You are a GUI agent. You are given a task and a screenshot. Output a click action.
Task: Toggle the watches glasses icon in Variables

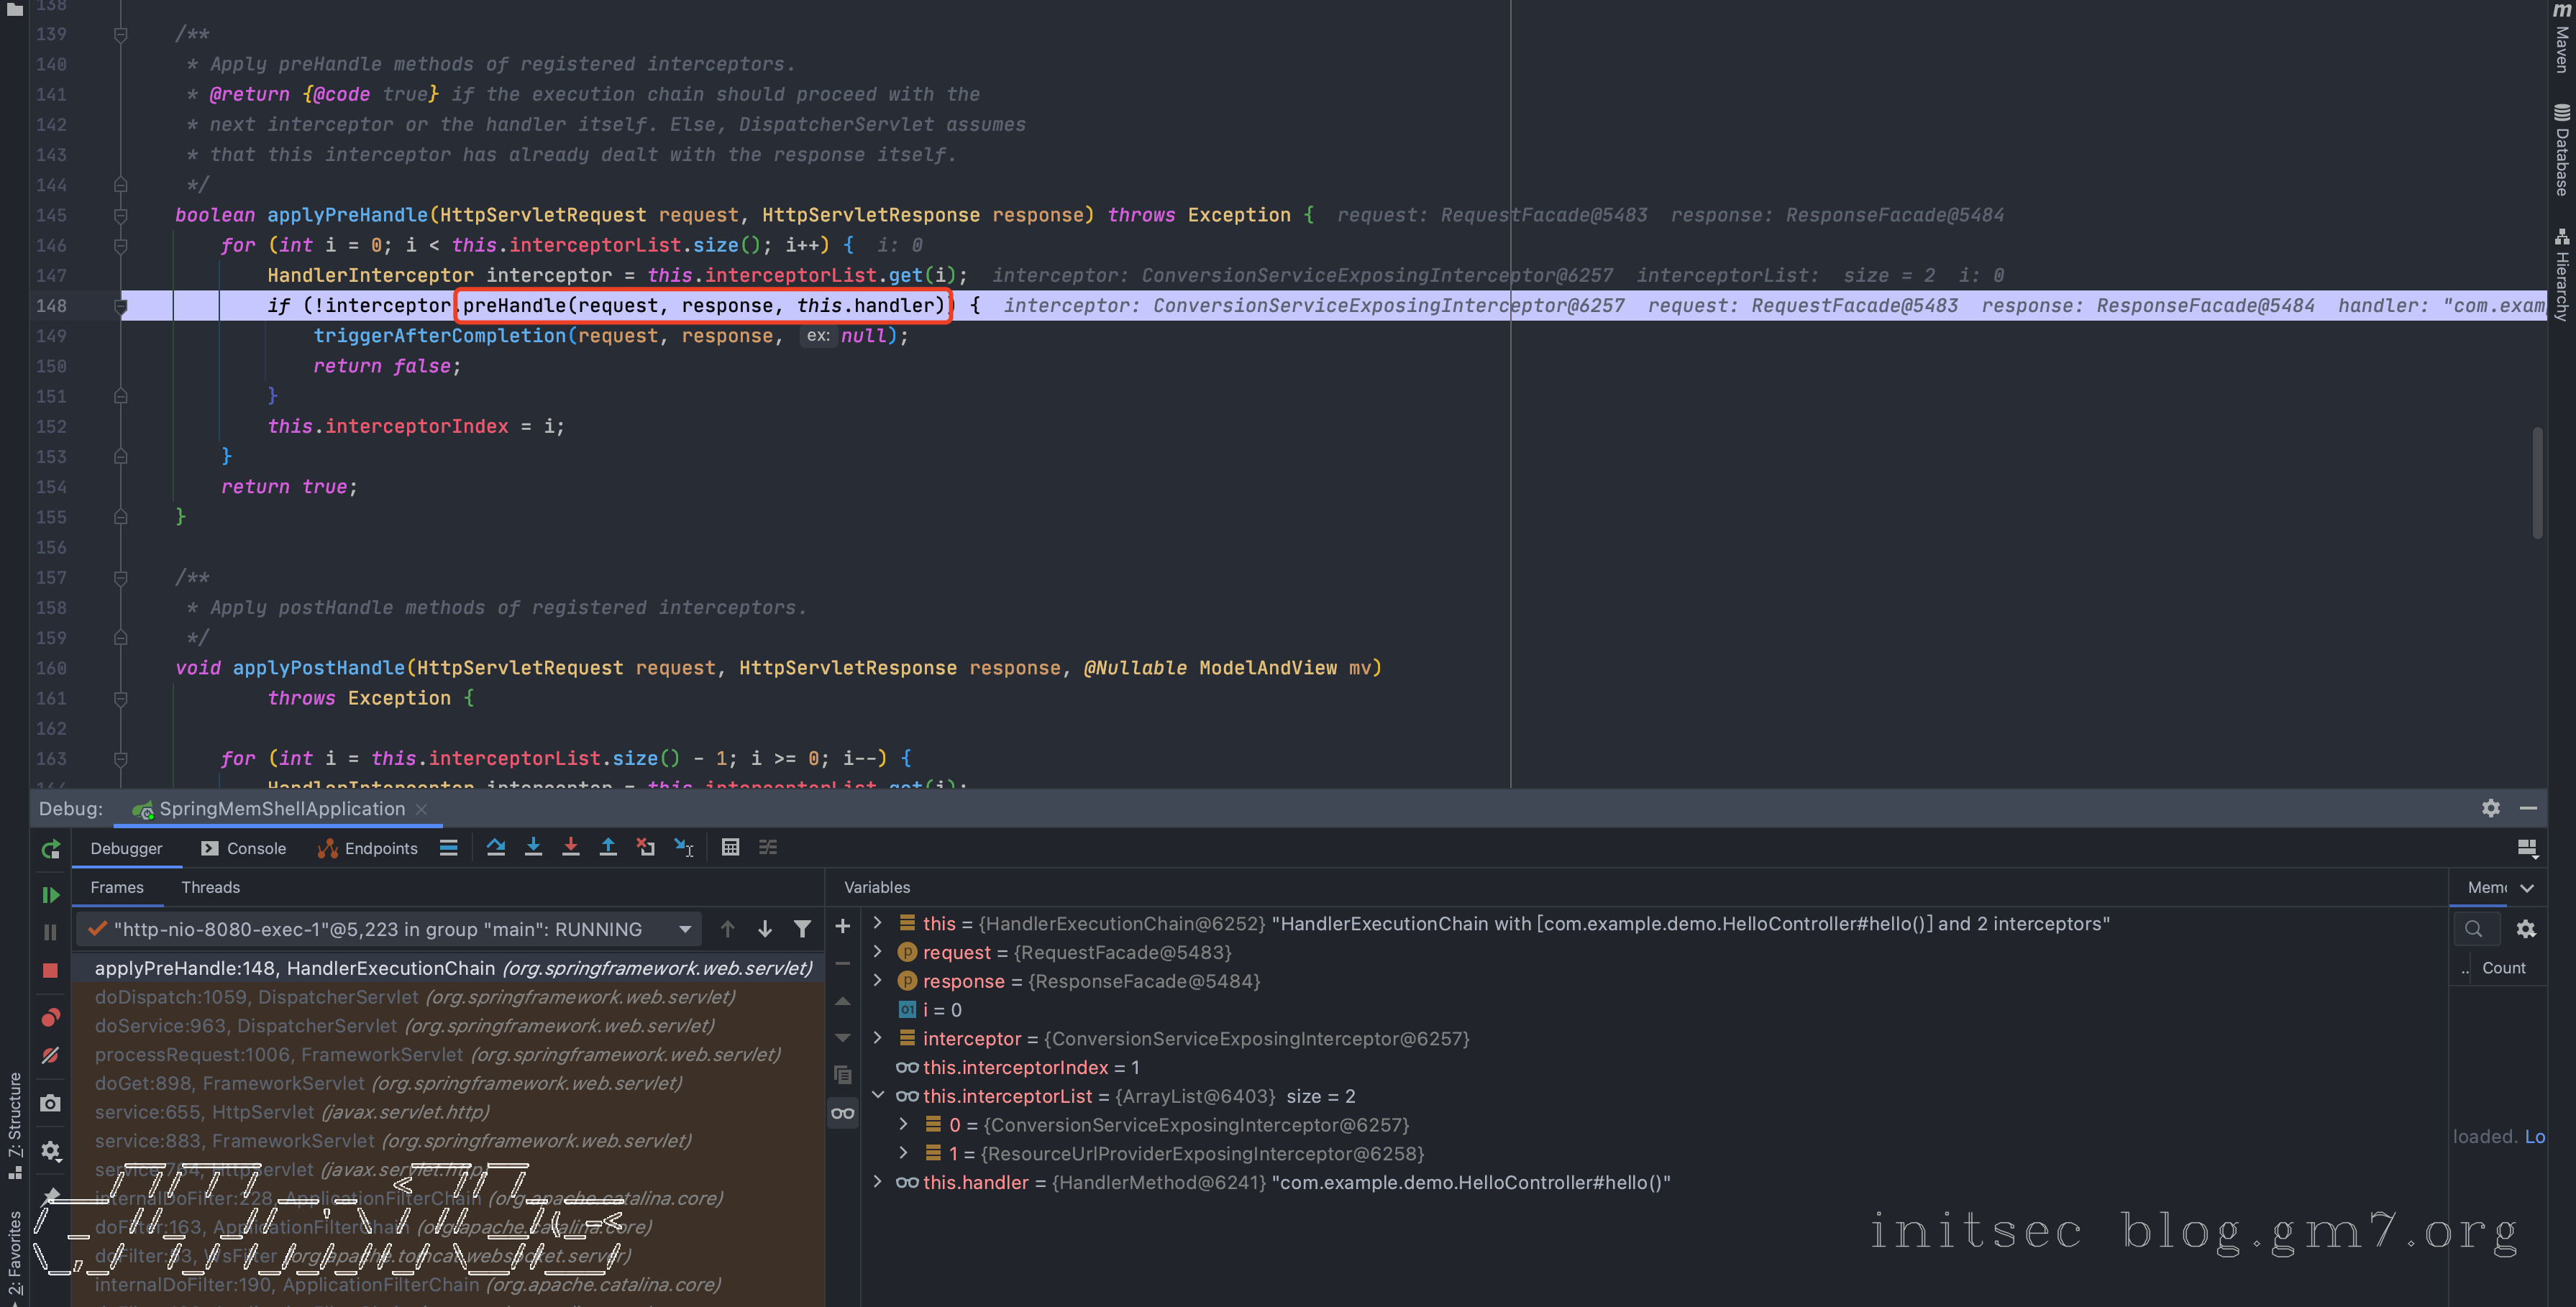pyautogui.click(x=843, y=1113)
